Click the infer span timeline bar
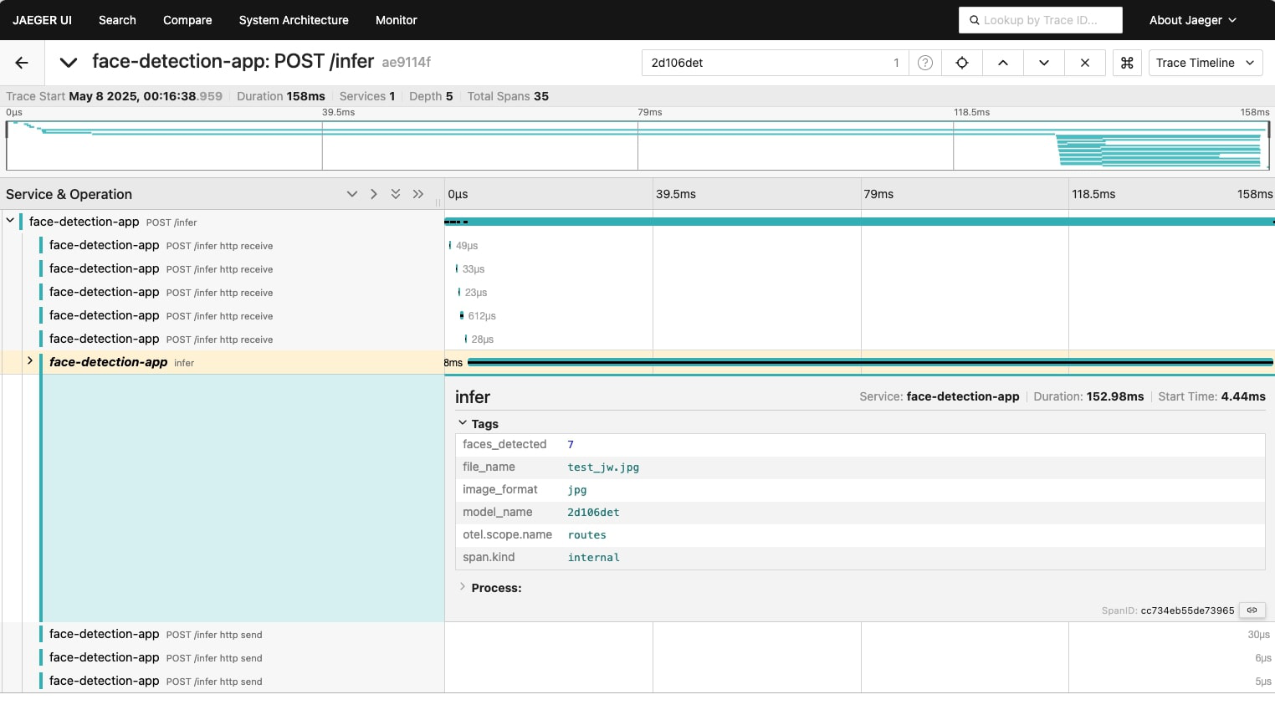This screenshot has width=1275, height=715. coord(870,362)
